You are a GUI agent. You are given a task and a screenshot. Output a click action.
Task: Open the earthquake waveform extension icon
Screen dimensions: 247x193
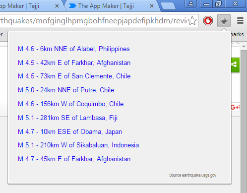coord(224,21)
